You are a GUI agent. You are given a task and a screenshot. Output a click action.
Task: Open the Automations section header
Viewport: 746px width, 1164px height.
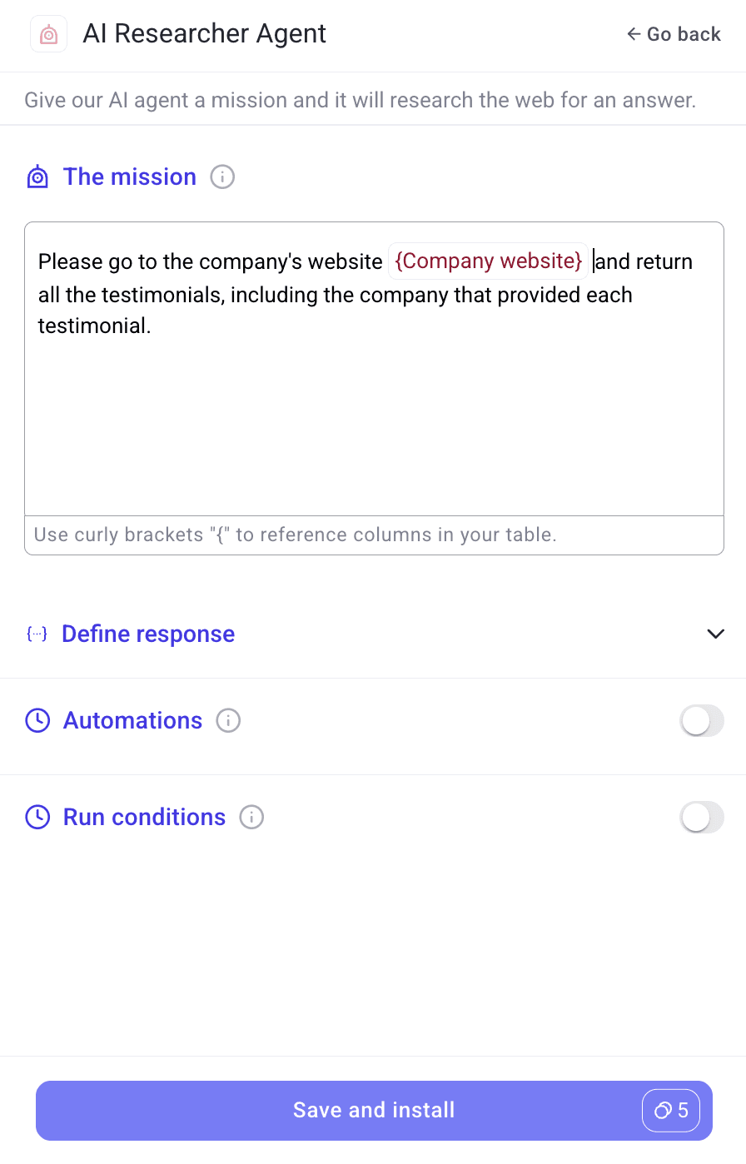tap(132, 720)
